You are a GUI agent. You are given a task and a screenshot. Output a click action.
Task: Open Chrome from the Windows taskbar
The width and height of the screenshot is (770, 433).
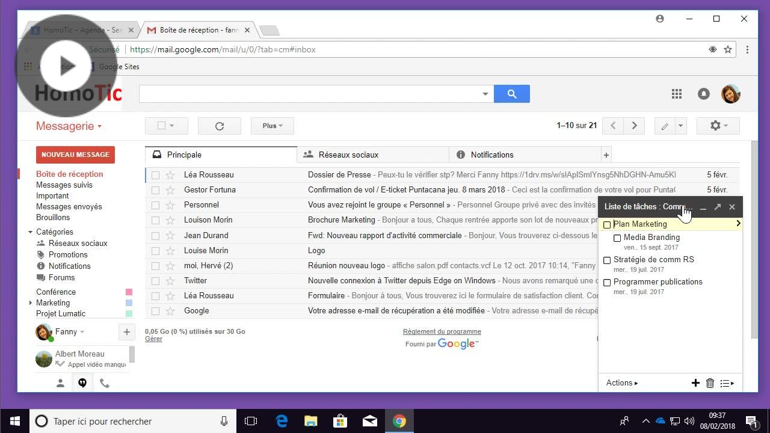coord(399,421)
